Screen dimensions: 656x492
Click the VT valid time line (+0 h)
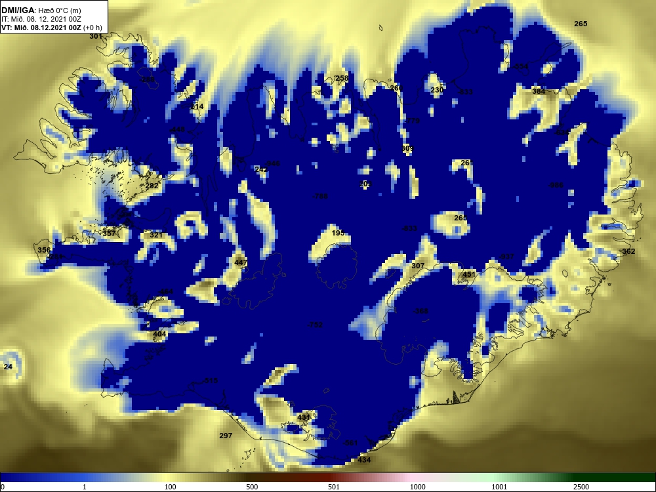51,28
